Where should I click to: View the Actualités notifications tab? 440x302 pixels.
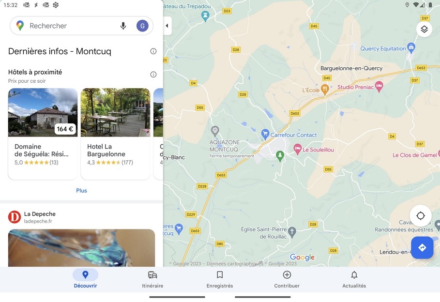(354, 279)
